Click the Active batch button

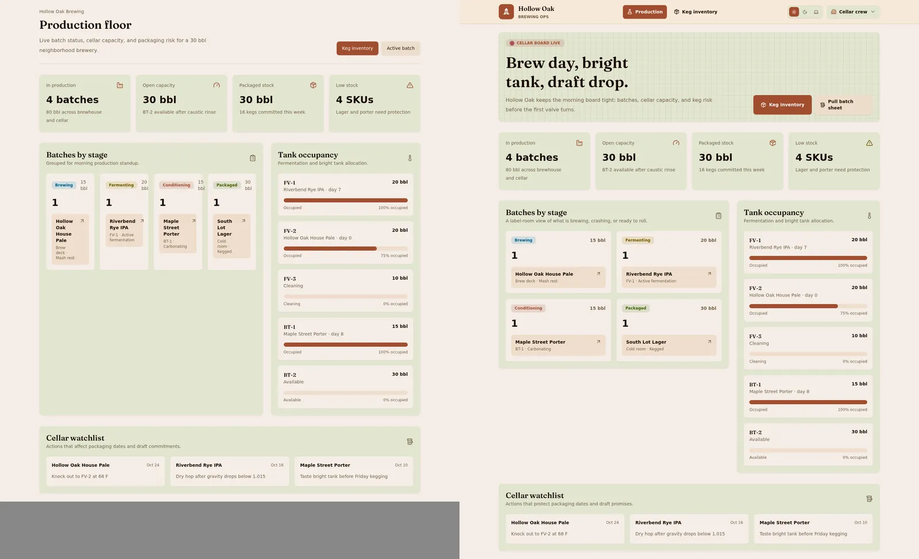pyautogui.click(x=400, y=48)
